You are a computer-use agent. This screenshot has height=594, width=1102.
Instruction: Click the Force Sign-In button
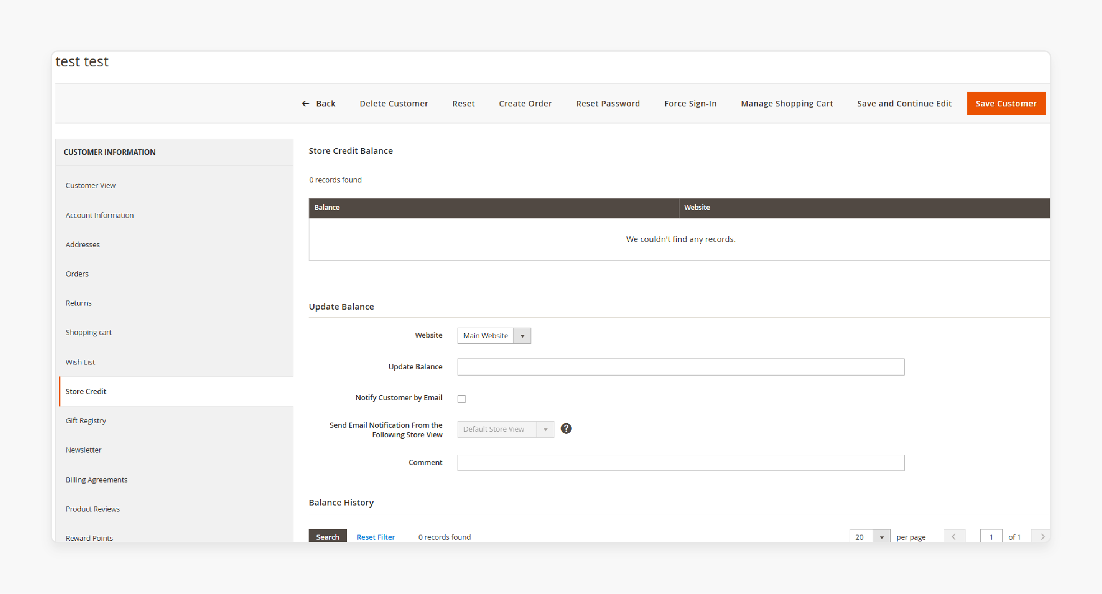click(x=690, y=104)
